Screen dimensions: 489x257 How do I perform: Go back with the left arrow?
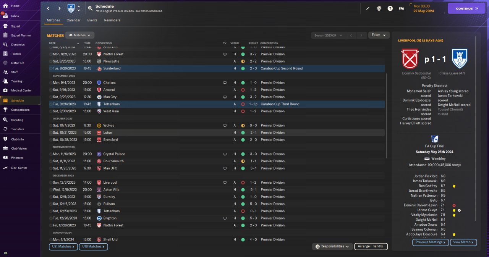pyautogui.click(x=48, y=8)
